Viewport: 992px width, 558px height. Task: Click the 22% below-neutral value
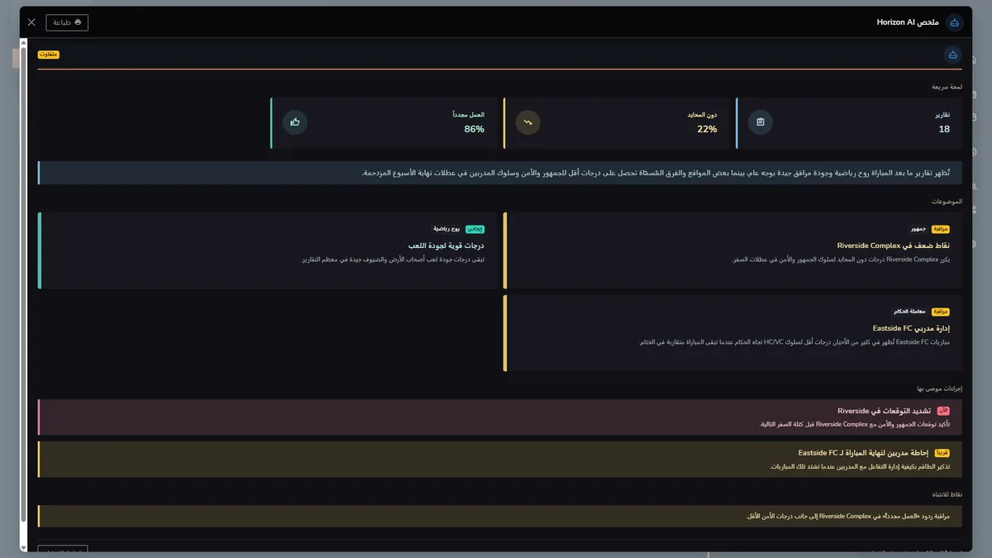(707, 129)
